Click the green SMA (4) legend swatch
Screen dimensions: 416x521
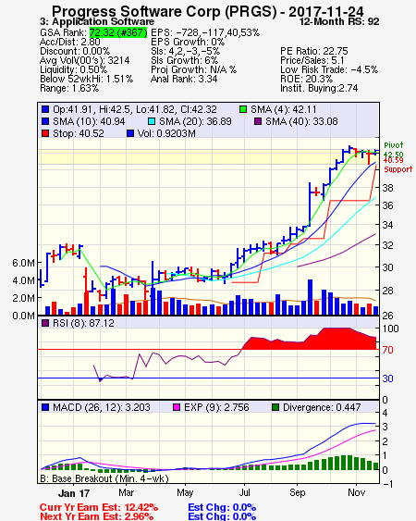pos(243,109)
